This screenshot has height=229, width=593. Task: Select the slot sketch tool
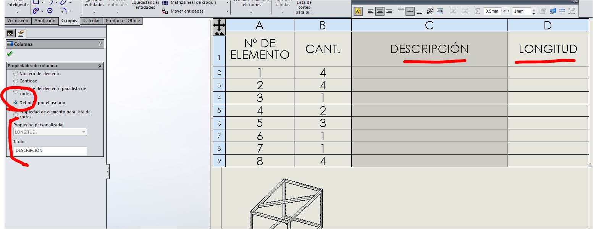click(36, 11)
